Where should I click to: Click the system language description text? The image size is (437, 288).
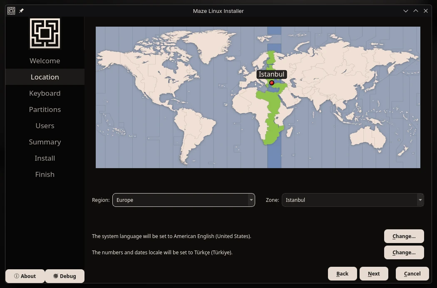(x=171, y=236)
